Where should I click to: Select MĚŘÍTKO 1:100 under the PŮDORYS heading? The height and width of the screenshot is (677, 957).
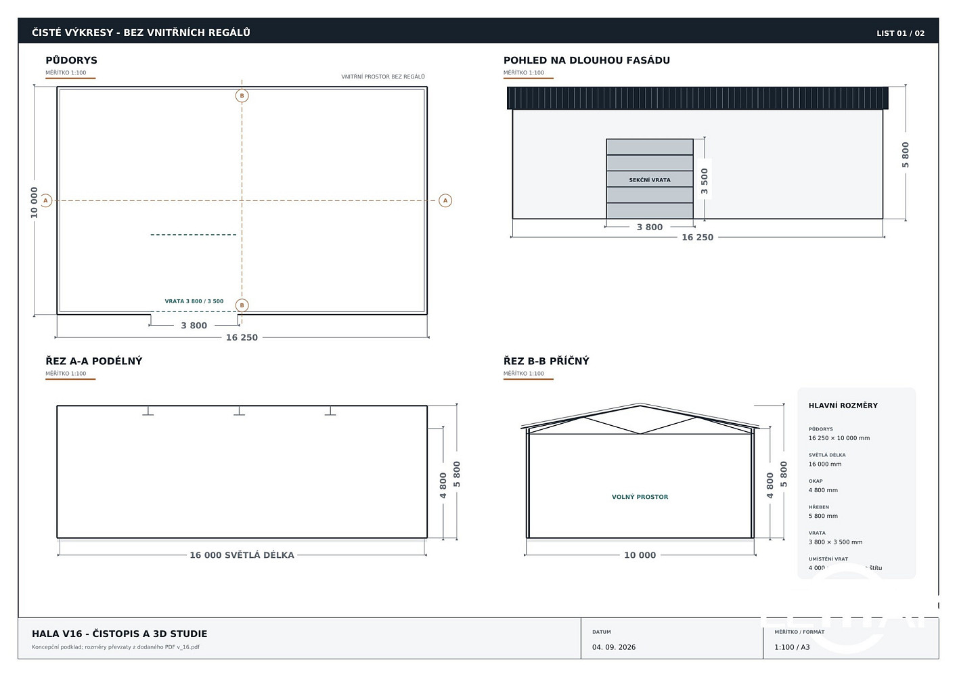pyautogui.click(x=66, y=72)
